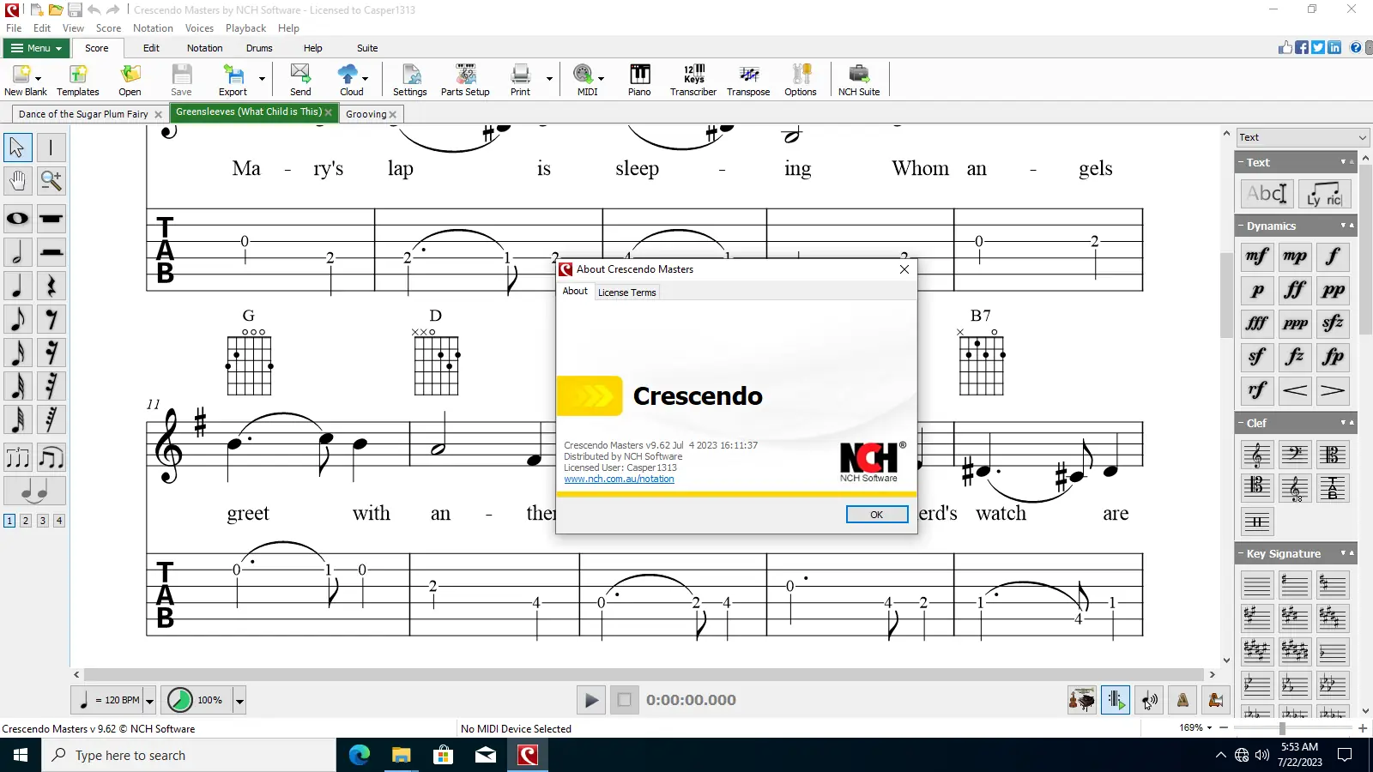Select the zoom magnifier tool
1373x772 pixels.
[51, 181]
